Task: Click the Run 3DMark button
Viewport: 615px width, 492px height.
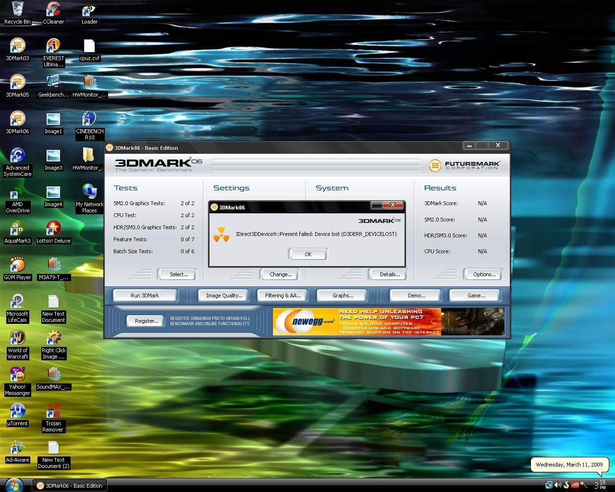Action: (x=145, y=295)
